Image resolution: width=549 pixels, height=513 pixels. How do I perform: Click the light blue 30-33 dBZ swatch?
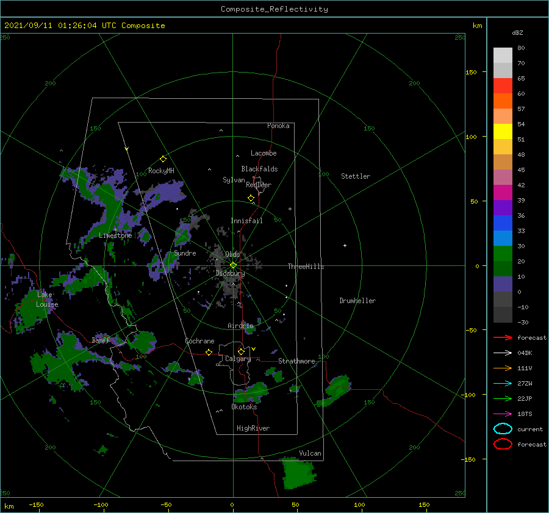[x=503, y=239]
